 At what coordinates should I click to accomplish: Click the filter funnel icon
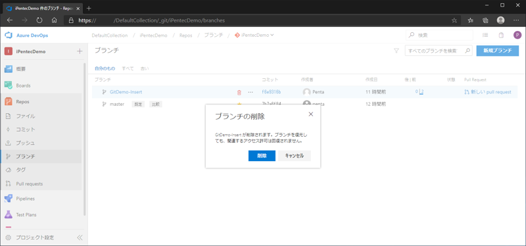coord(396,51)
